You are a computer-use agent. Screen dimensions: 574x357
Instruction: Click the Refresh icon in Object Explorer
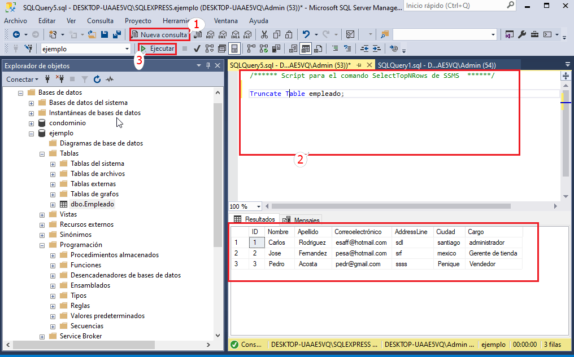tap(97, 79)
